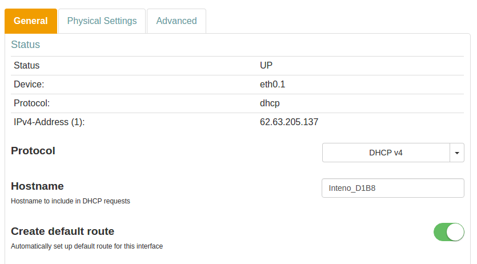Switch to the General tab

31,21
